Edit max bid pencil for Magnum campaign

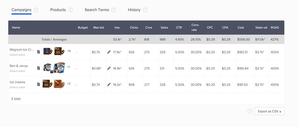(109, 52)
